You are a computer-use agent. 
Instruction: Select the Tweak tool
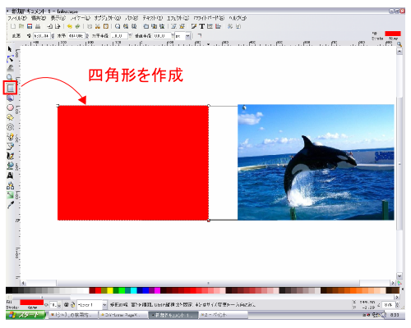[10, 68]
